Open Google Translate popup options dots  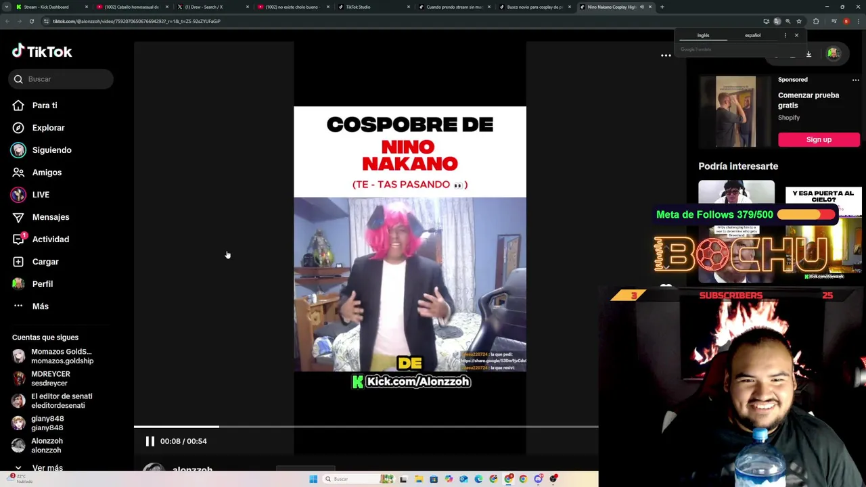[785, 35]
